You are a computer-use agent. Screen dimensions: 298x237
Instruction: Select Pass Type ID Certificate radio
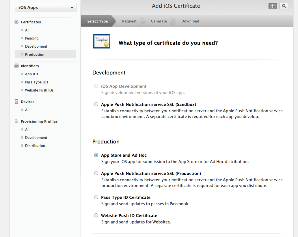pos(96,197)
